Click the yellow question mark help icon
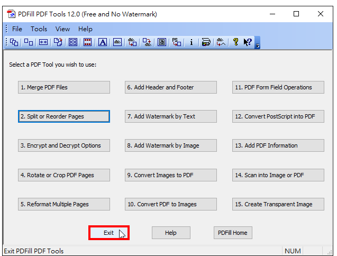The image size is (337, 256). click(x=236, y=42)
